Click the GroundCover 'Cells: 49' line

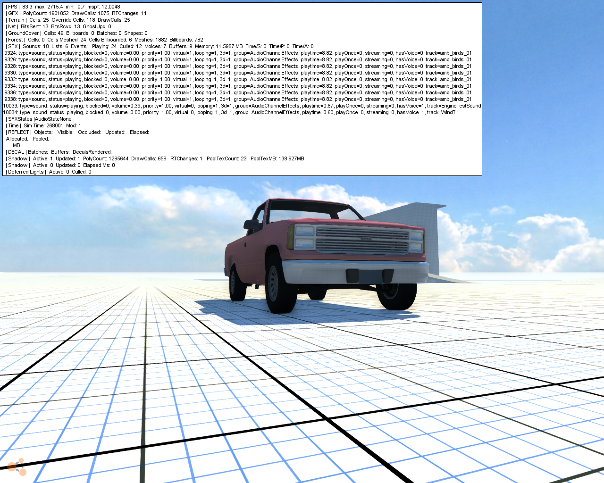(x=76, y=33)
